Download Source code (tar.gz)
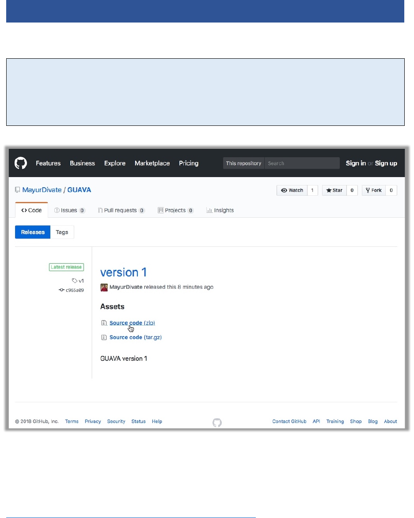The image size is (414, 518). (x=136, y=337)
